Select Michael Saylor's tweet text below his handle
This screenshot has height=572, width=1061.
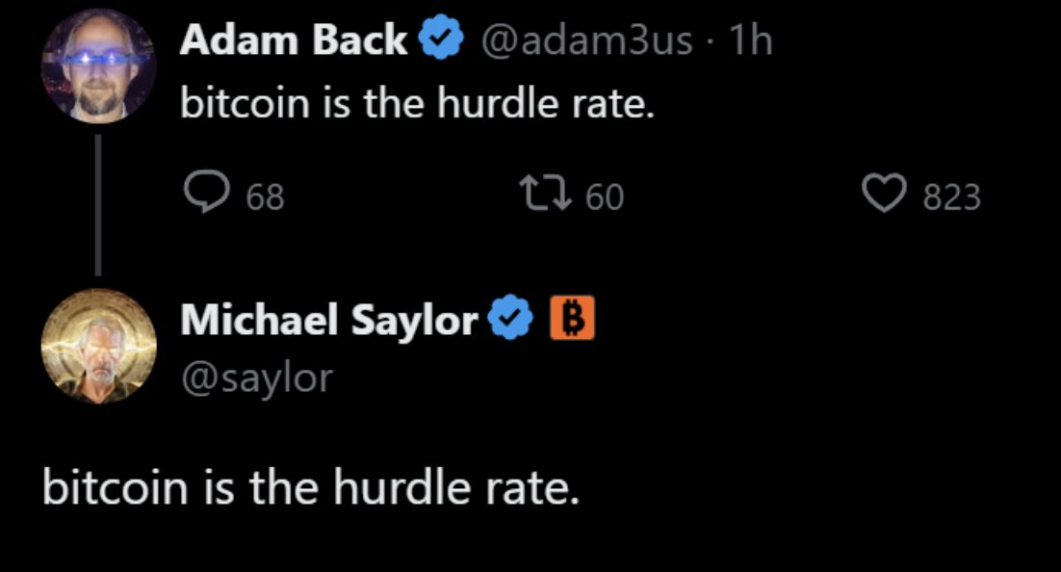311,487
